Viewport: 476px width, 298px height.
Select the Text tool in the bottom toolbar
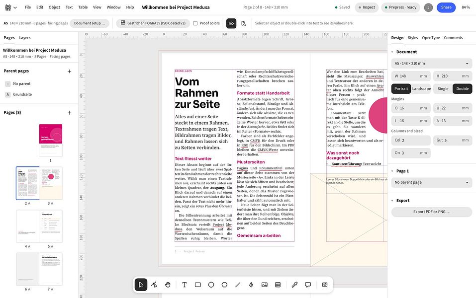click(x=184, y=285)
